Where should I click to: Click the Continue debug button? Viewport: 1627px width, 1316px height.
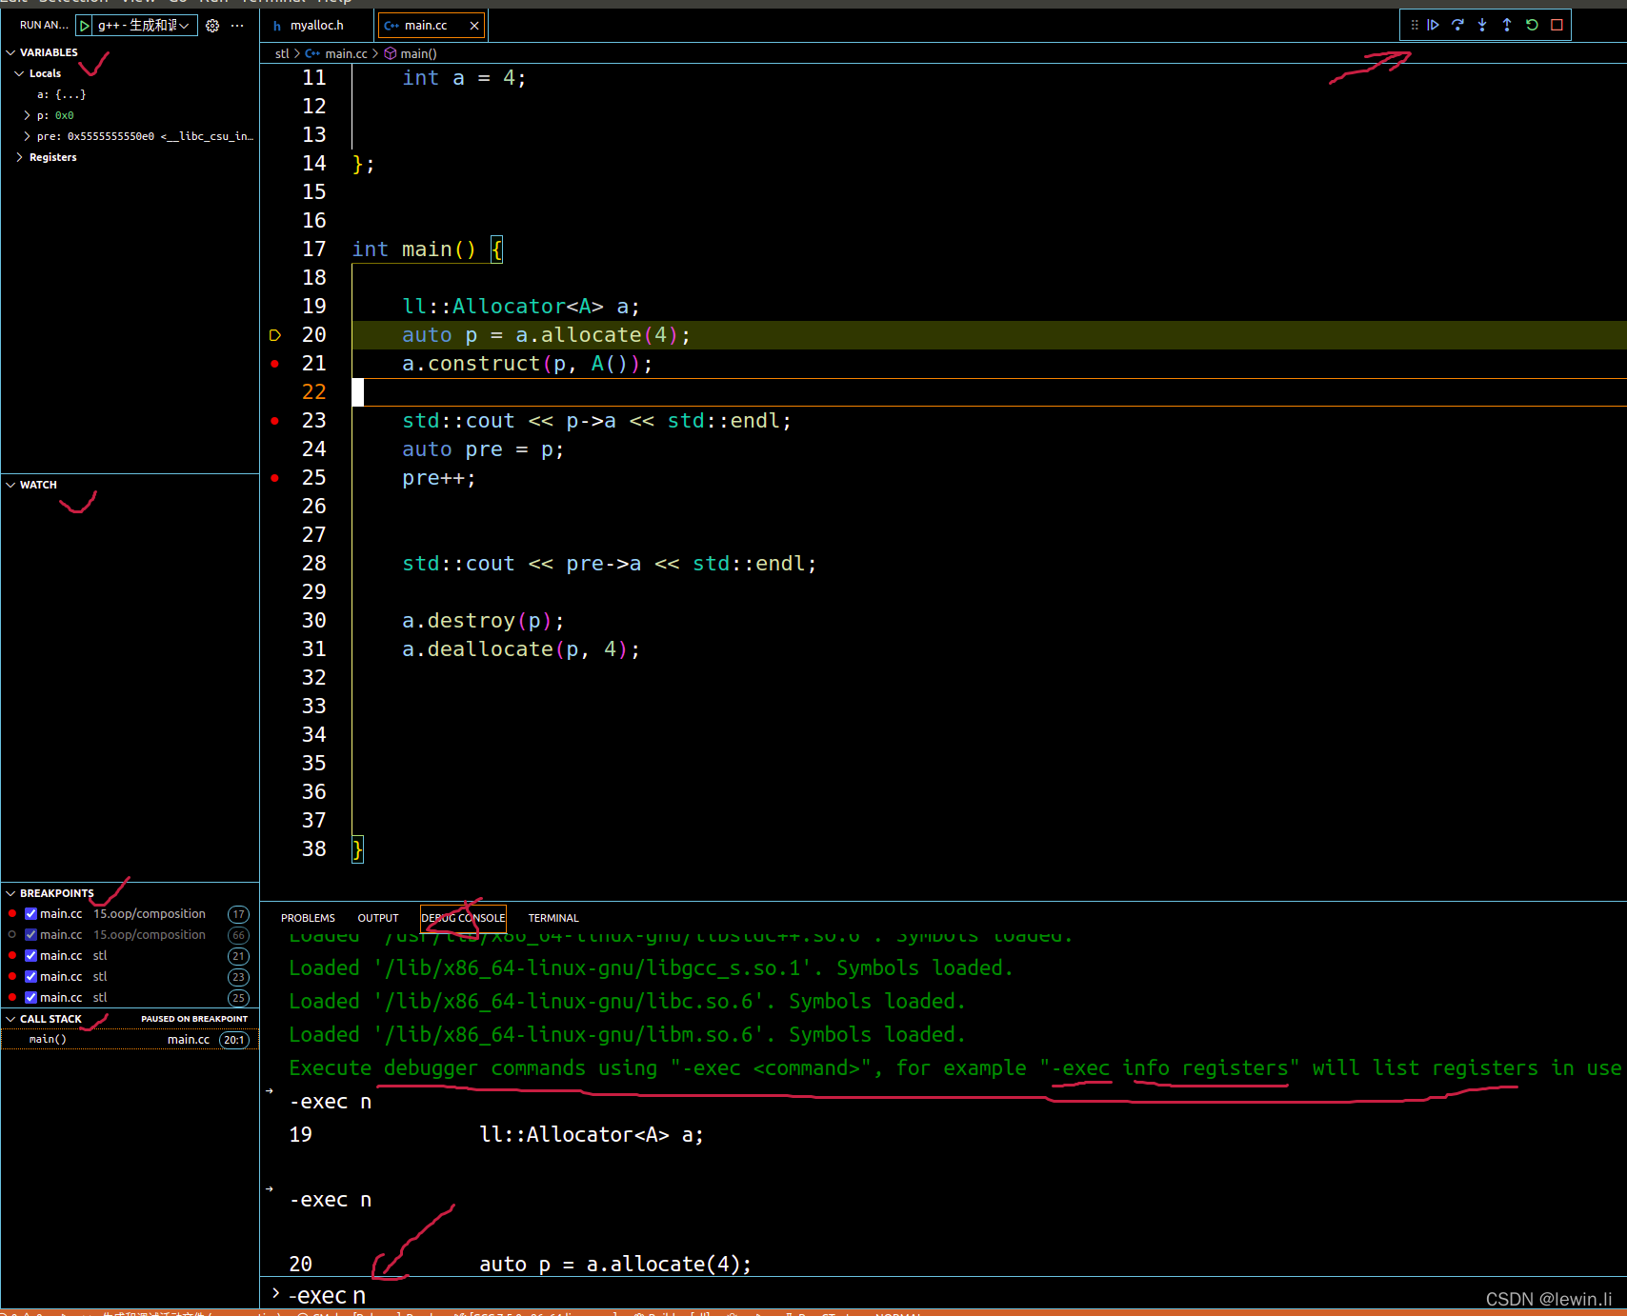click(x=1433, y=25)
